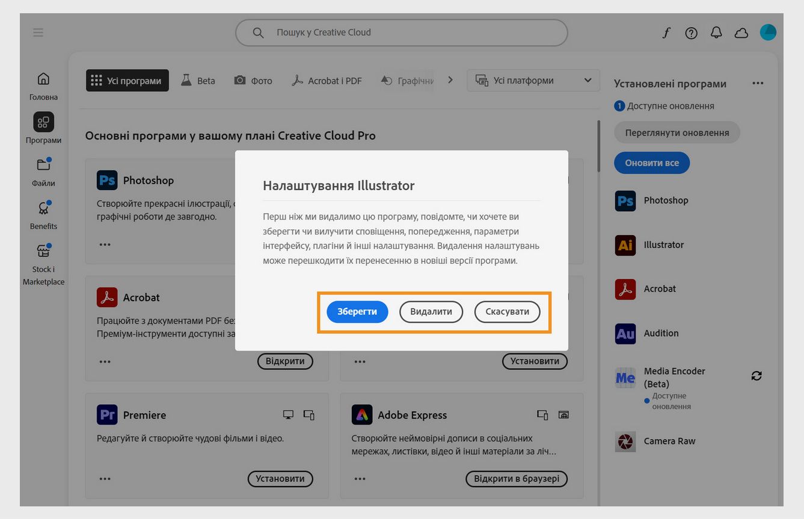Image resolution: width=804 pixels, height=519 pixels.
Task: Click the Premiere multi-device platform icon
Action: click(309, 415)
